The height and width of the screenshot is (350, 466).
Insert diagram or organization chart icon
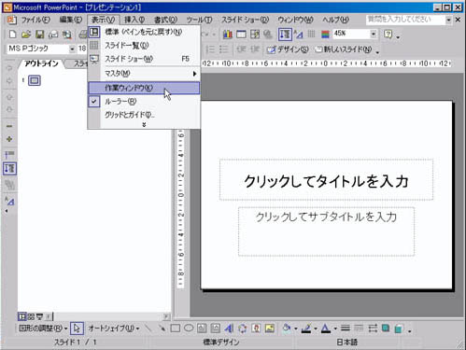point(242,329)
